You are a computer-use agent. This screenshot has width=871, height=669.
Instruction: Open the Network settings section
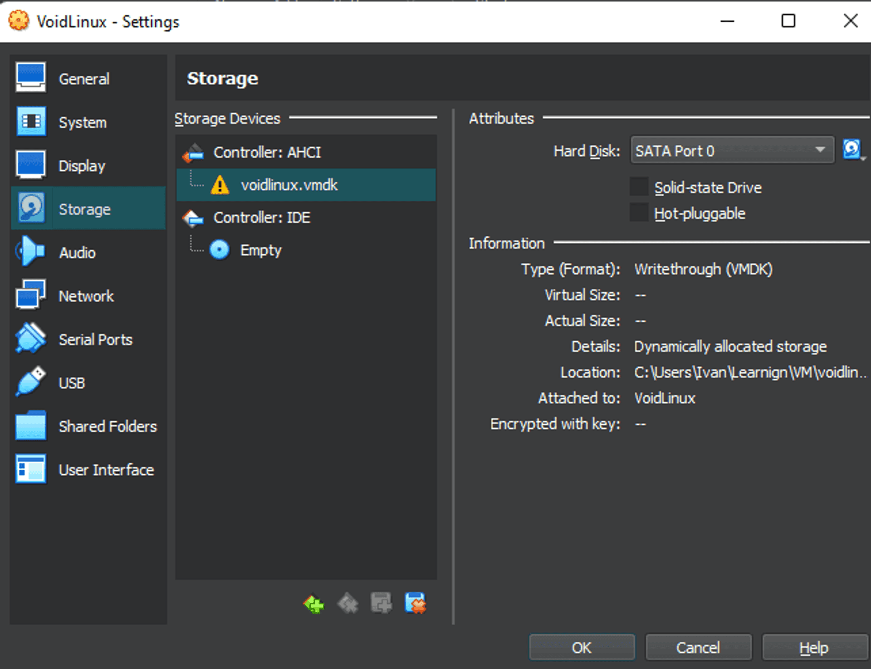pos(86,296)
